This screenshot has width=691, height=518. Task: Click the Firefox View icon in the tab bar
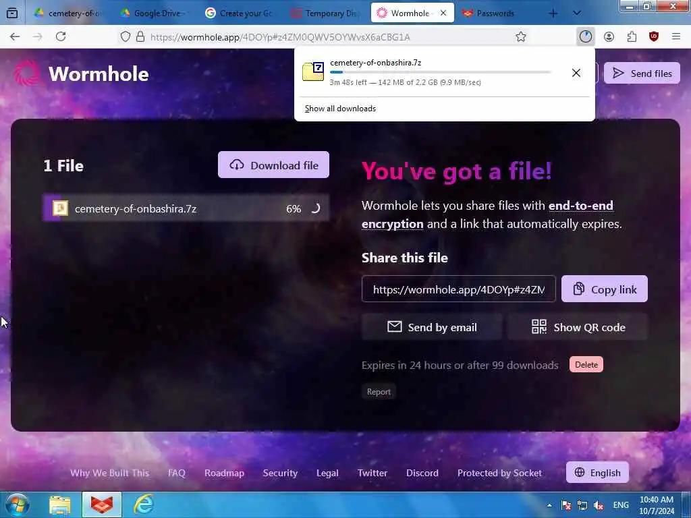[x=12, y=13]
